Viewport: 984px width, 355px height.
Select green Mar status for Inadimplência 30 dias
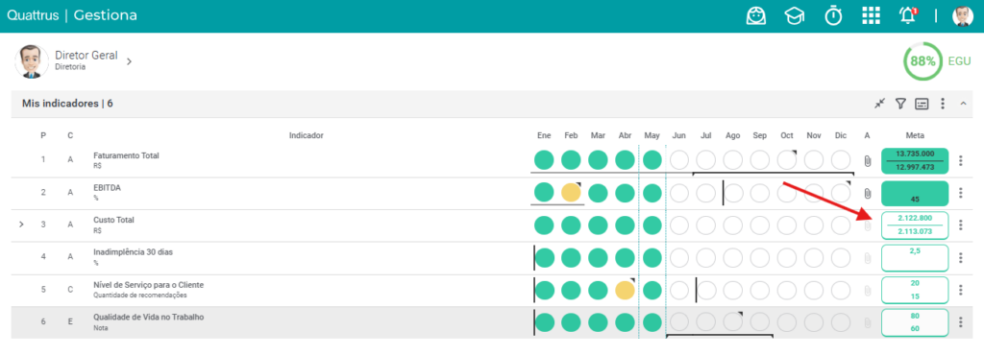click(x=598, y=257)
